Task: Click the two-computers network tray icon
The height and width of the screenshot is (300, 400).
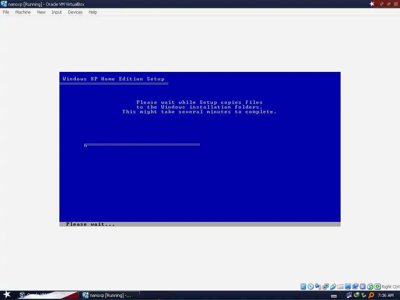Action: point(349,295)
